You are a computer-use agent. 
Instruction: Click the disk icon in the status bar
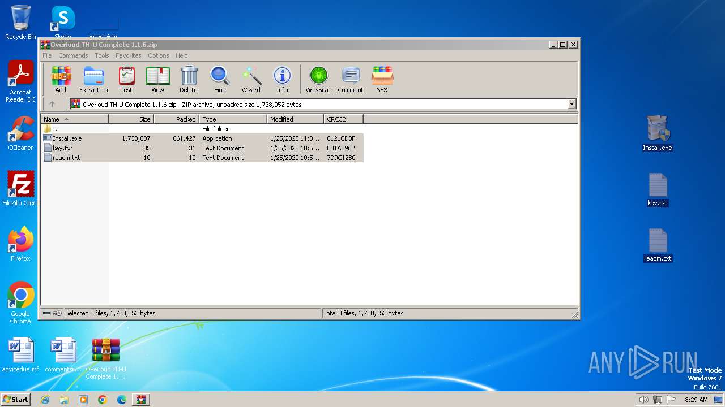pyautogui.click(x=46, y=313)
